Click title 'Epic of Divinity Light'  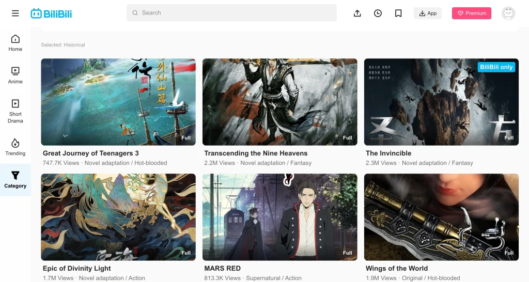click(x=76, y=268)
